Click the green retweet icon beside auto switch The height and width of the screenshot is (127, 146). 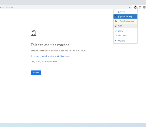coord(116,35)
